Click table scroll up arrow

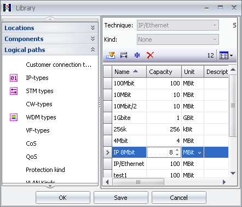point(233,70)
